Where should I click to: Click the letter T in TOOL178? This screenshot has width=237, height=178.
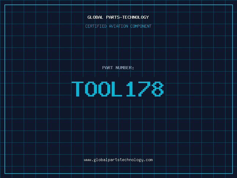pyautogui.click(x=78, y=89)
